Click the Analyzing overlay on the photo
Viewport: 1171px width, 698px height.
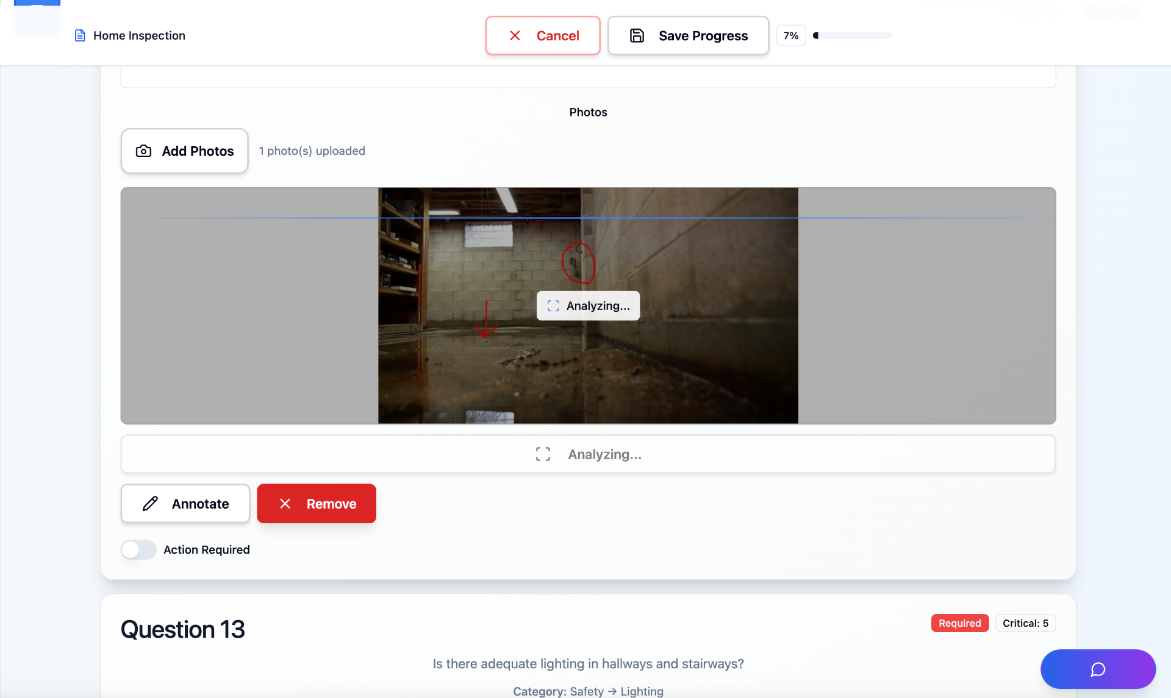[x=588, y=306]
